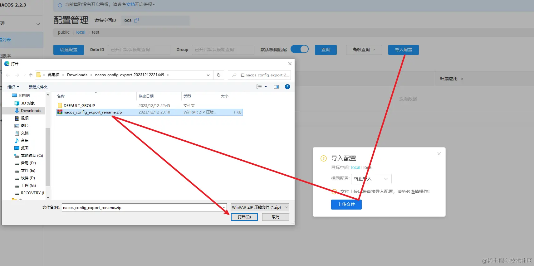Open the view options dropdown arrow
Image resolution: width=534 pixels, height=266 pixels.
point(266,87)
